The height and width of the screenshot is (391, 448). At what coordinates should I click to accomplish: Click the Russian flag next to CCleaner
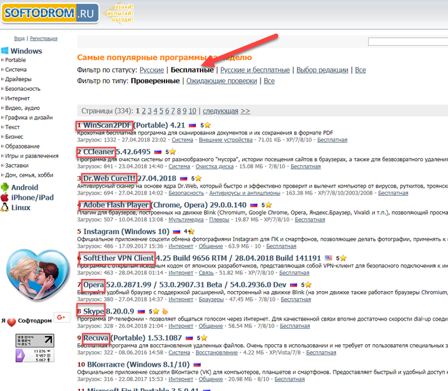pyautogui.click(x=157, y=152)
